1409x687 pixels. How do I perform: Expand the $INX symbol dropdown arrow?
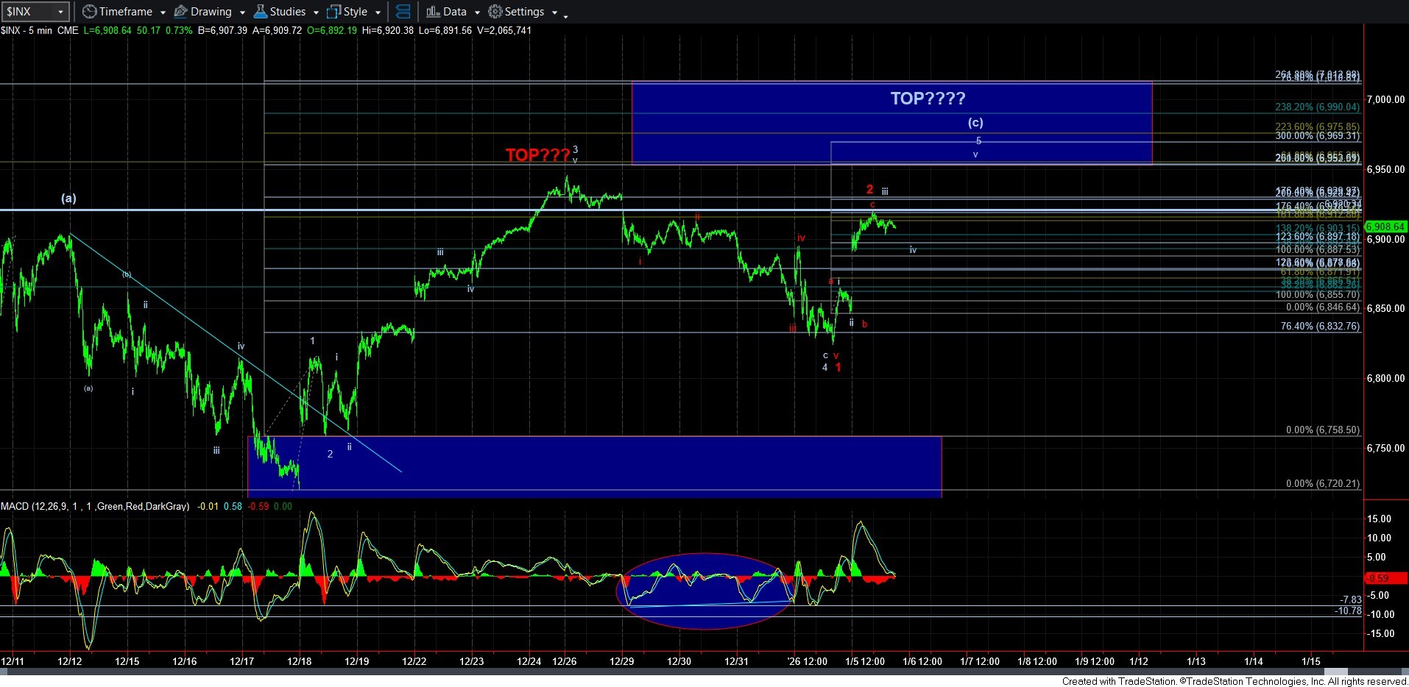pyautogui.click(x=60, y=12)
